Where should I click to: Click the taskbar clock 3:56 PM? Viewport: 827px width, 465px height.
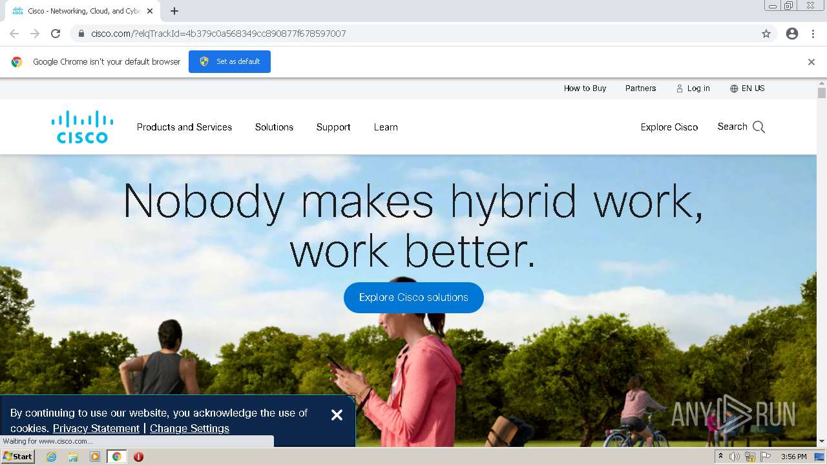[x=793, y=457]
